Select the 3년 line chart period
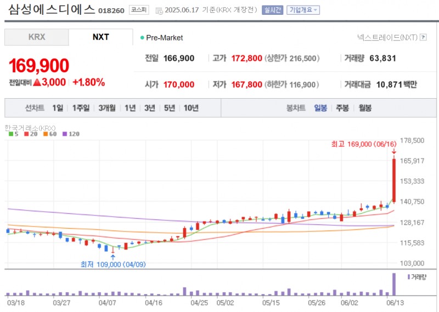 (150, 107)
